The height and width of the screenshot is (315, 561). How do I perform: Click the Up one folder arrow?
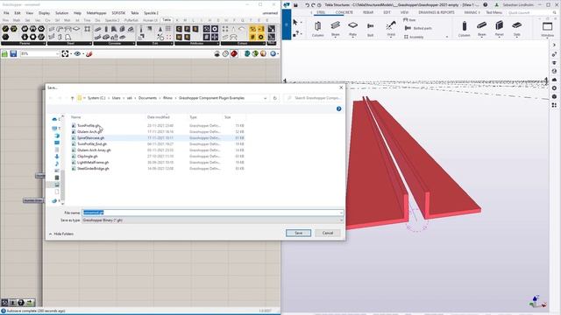pos(72,98)
